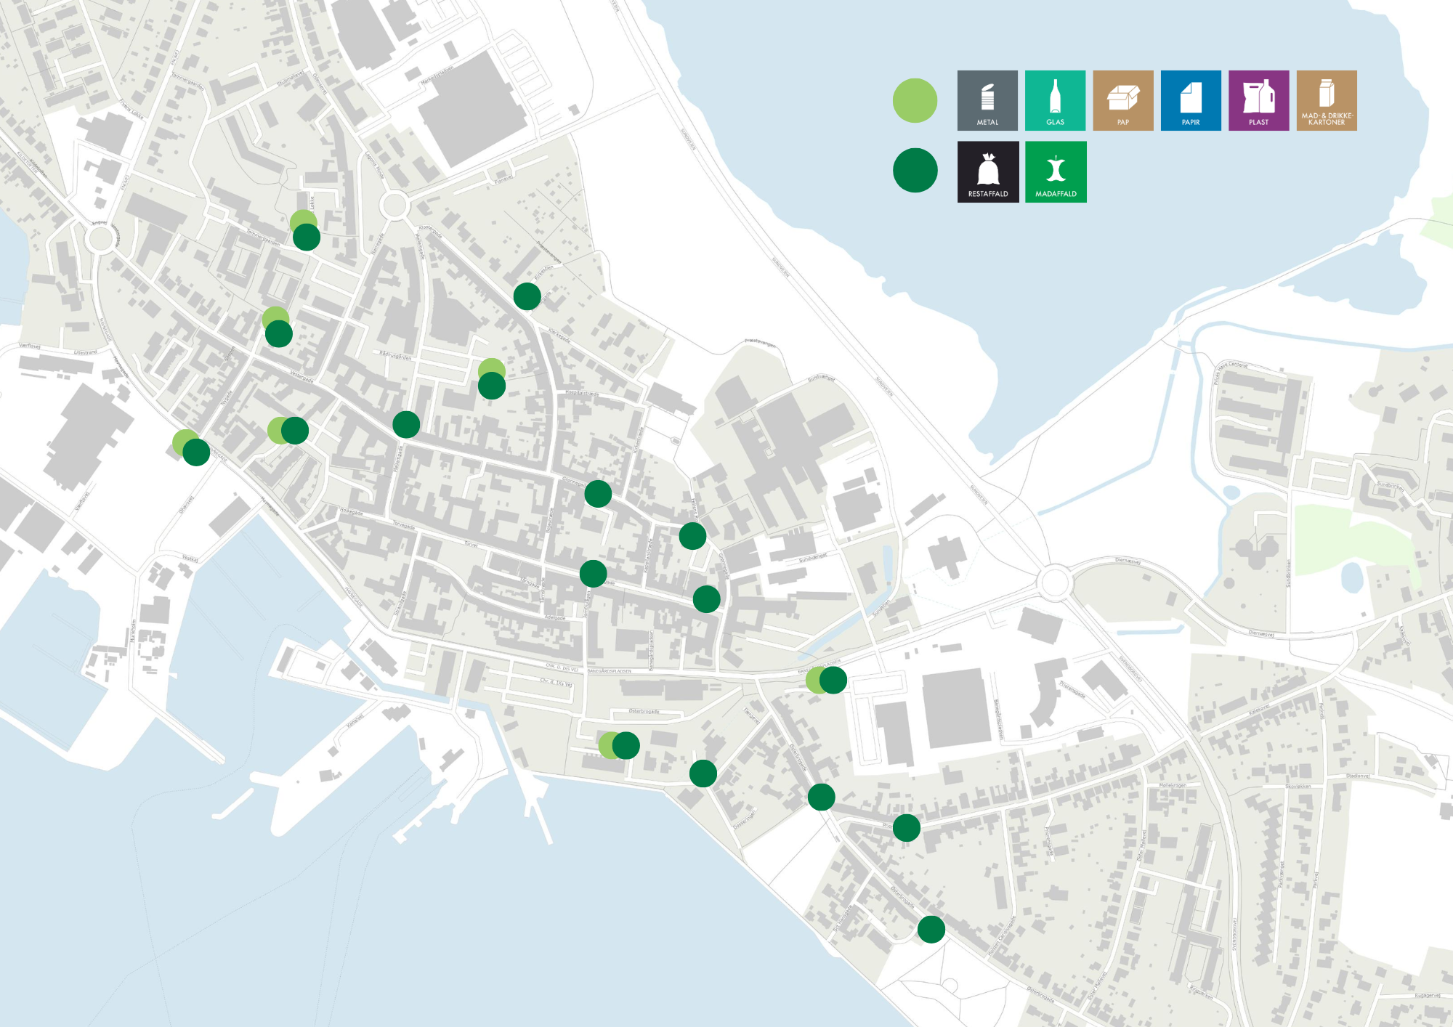The height and width of the screenshot is (1027, 1453).
Task: Click the Rugagervej street label
Action: [x=1427, y=995]
